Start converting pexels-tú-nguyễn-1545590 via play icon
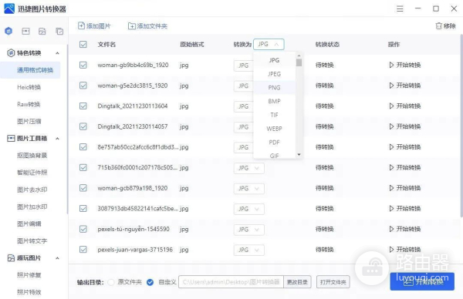This screenshot has width=463, height=299. pos(391,229)
